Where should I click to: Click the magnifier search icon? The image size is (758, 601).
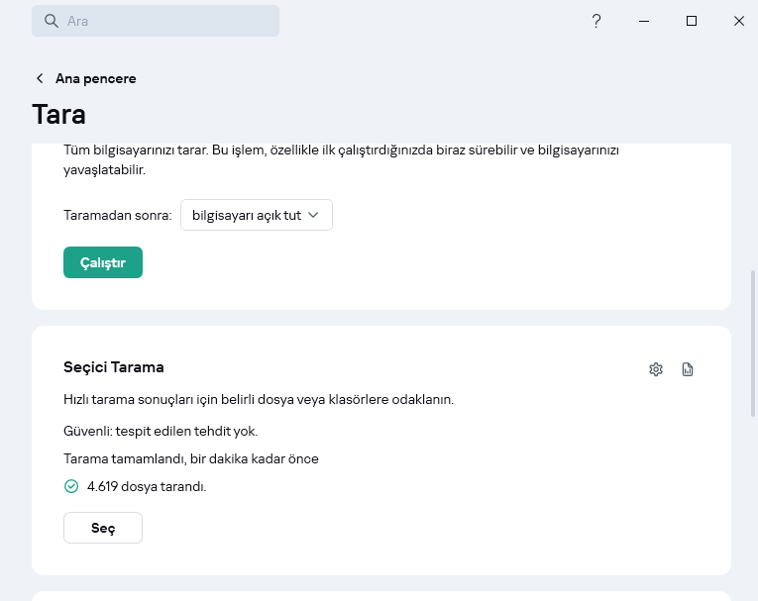(52, 21)
